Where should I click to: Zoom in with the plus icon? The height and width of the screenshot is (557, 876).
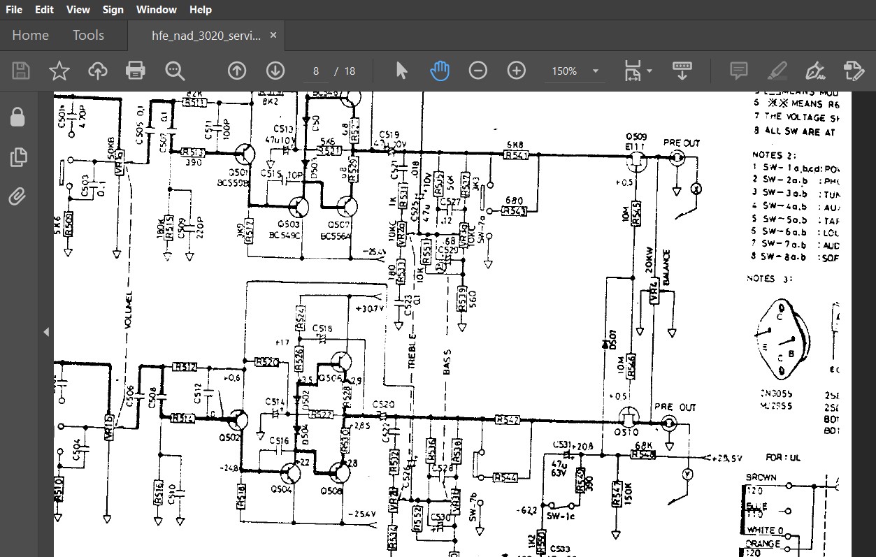[516, 71]
